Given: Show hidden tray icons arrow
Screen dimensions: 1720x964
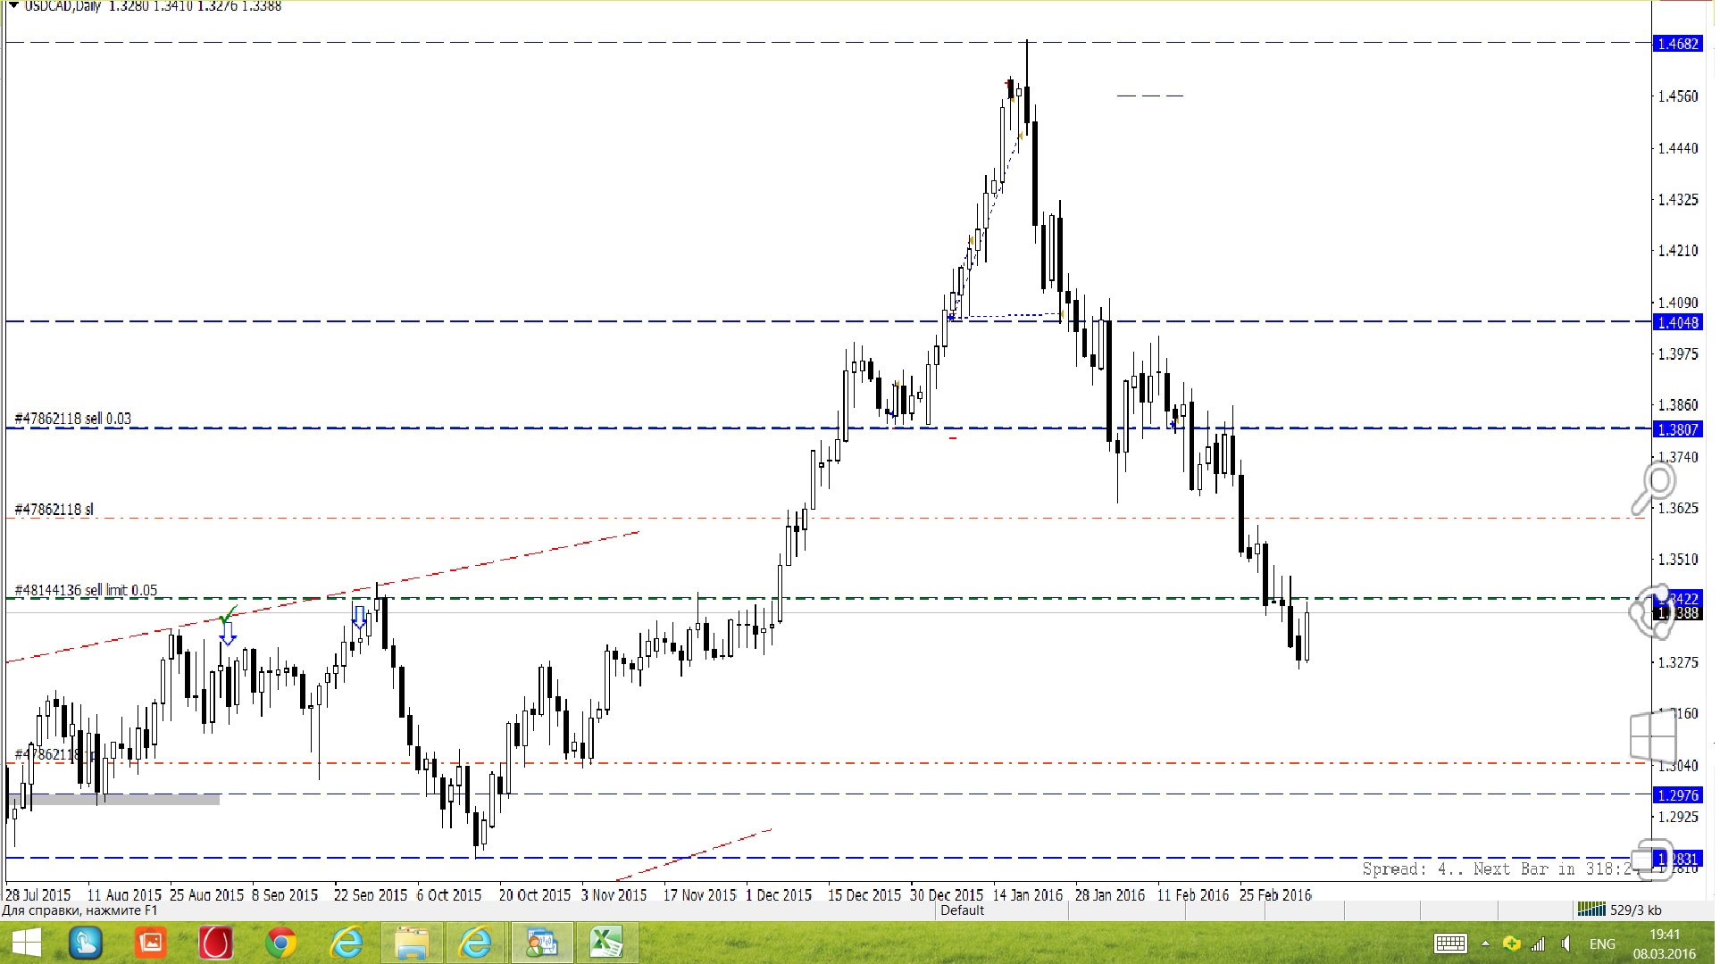Looking at the screenshot, I should (x=1485, y=943).
